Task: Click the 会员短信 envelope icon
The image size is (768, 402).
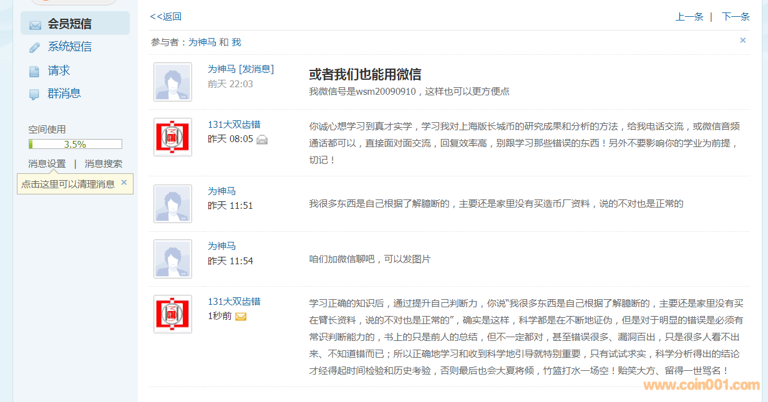Action: coord(35,25)
